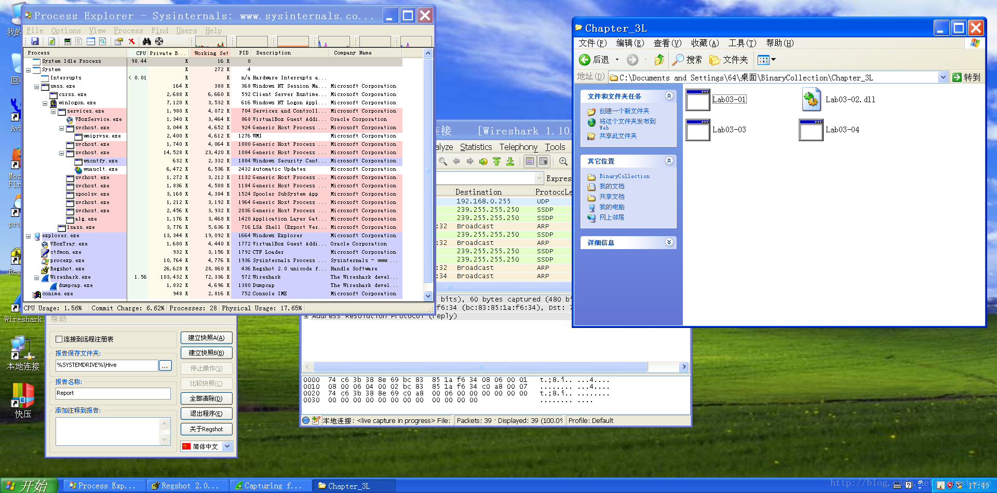997x493 pixels.
Task: Click Wireshark's go to first packet icon
Action: click(497, 161)
